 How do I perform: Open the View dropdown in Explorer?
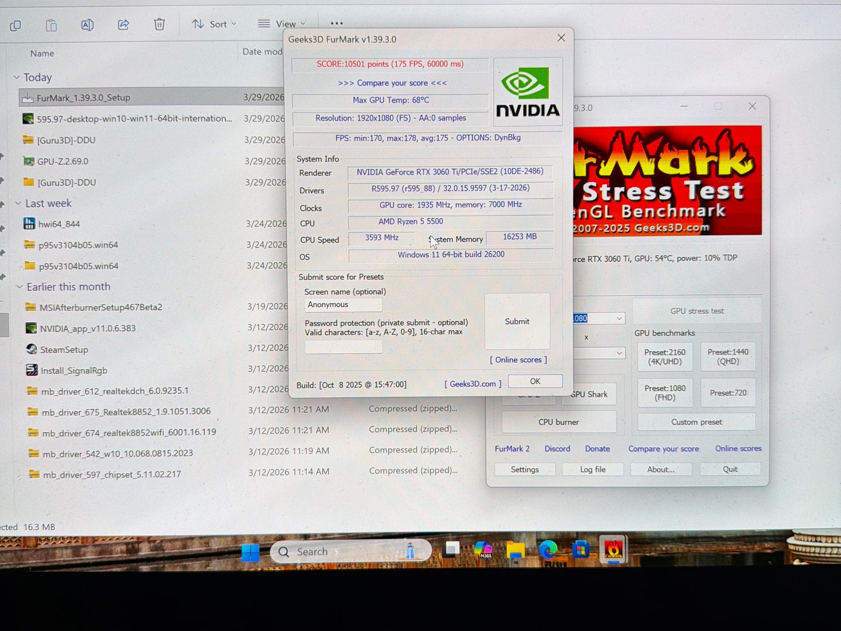pos(282,24)
